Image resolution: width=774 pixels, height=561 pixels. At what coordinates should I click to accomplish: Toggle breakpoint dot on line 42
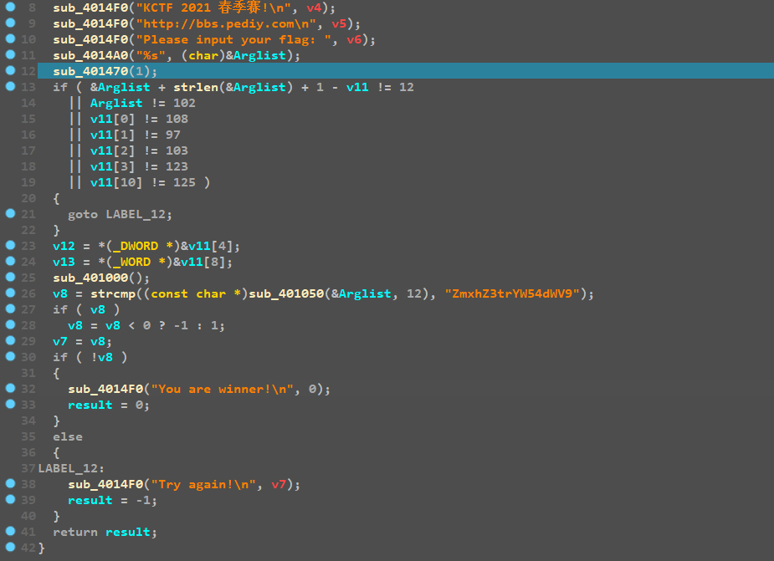tap(10, 546)
